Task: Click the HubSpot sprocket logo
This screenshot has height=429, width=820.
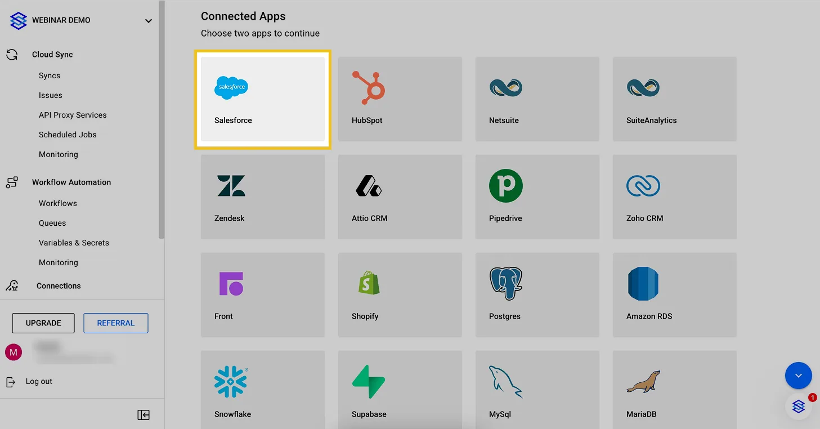Action: pyautogui.click(x=369, y=87)
